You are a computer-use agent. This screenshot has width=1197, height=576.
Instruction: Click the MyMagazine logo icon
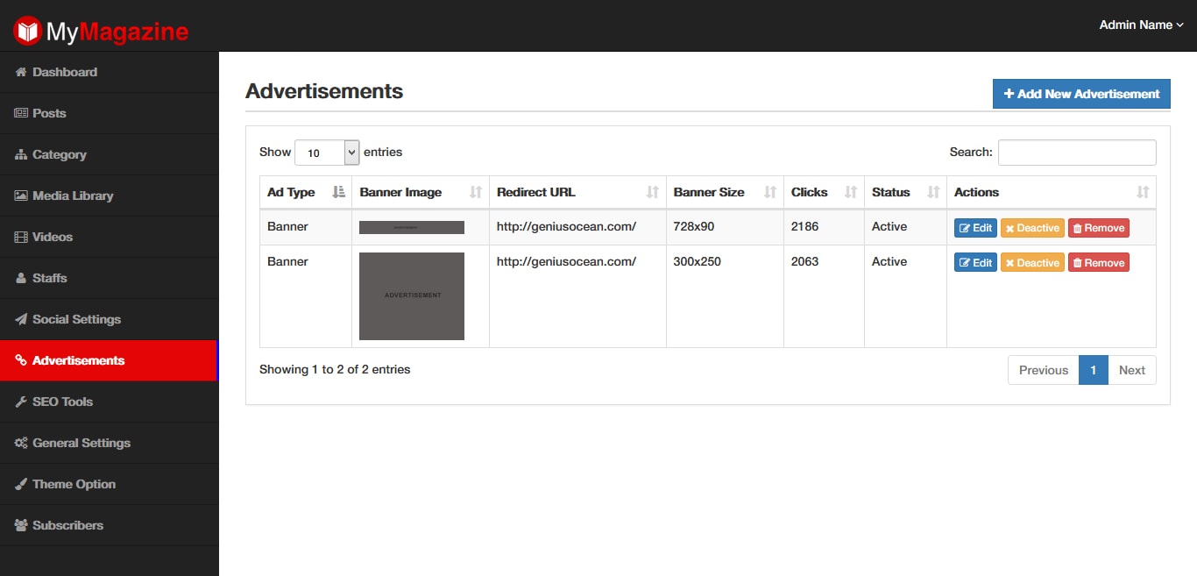(x=27, y=32)
